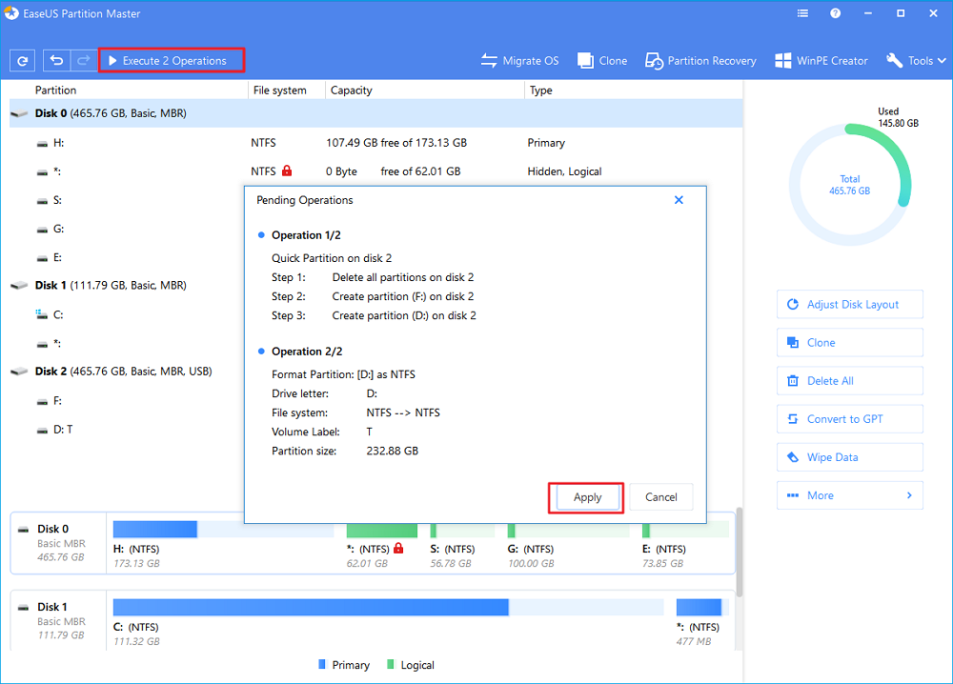This screenshot has height=684, width=953.
Task: Select C: 111.32 GB block in disk map
Action: (389, 623)
